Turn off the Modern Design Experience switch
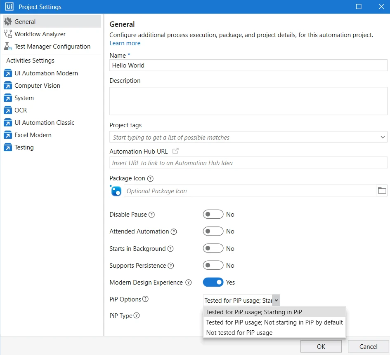The height and width of the screenshot is (355, 390). tap(213, 282)
